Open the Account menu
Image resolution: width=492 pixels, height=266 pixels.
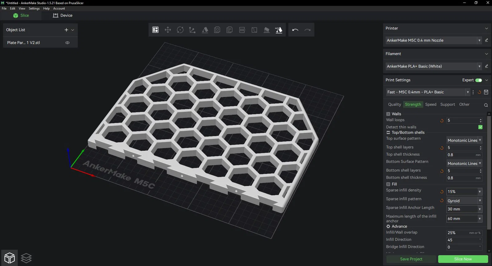tap(59, 9)
